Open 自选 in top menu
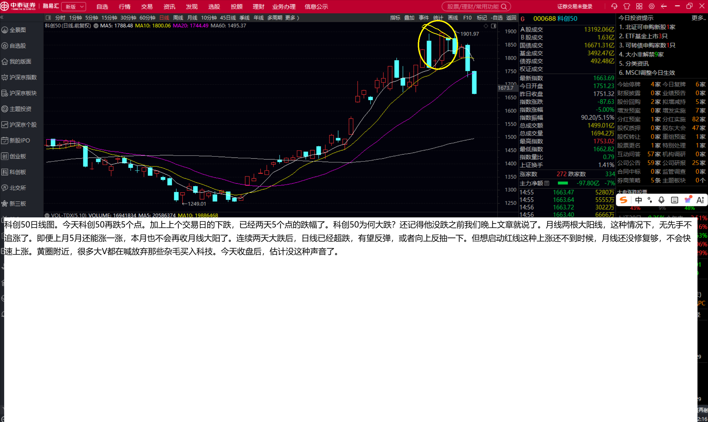This screenshot has height=422, width=708. pos(102,7)
